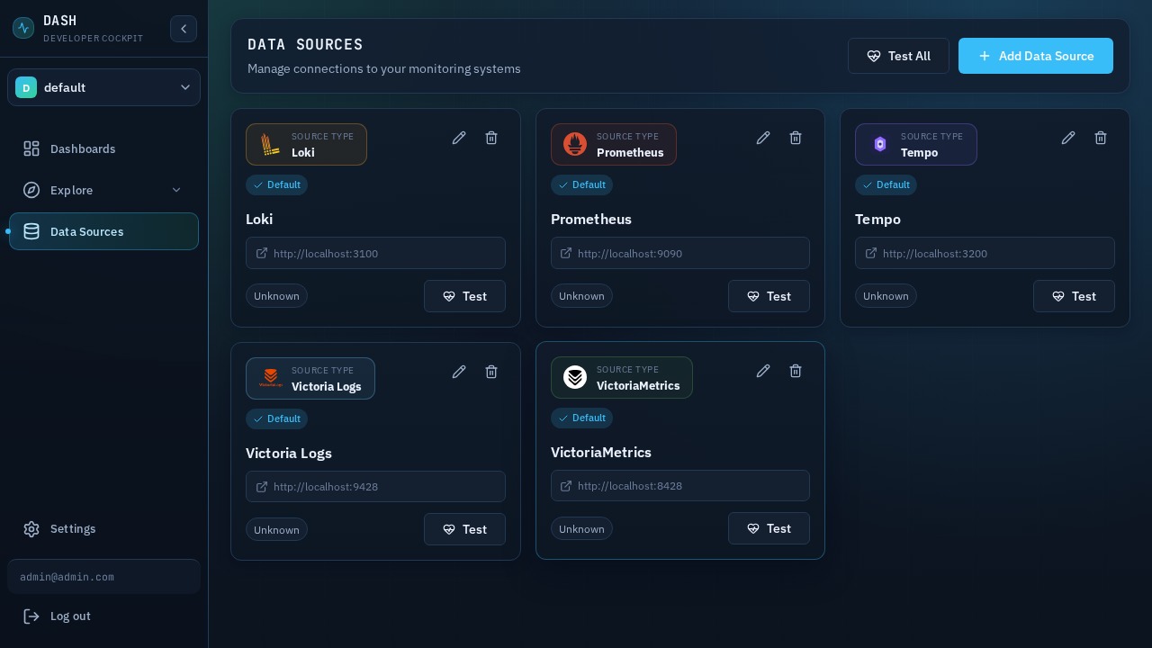Toggle the Default badge on VictoriaMetrics
Image resolution: width=1152 pixels, height=648 pixels.
coord(581,418)
